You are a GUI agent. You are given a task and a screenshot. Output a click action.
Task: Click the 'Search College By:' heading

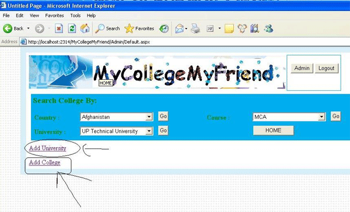click(x=65, y=101)
